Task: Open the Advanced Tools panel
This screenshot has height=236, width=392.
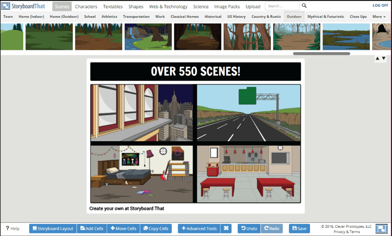Action: tap(199, 228)
